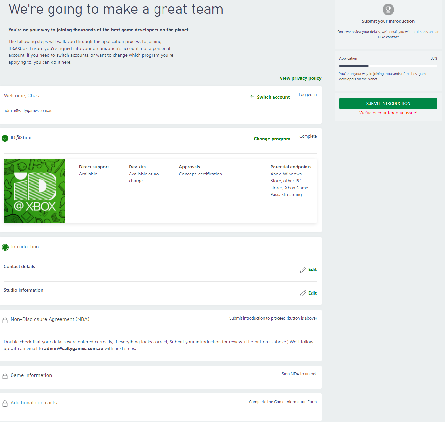This screenshot has width=445, height=422.
Task: Click the Change program link
Action: point(272,139)
